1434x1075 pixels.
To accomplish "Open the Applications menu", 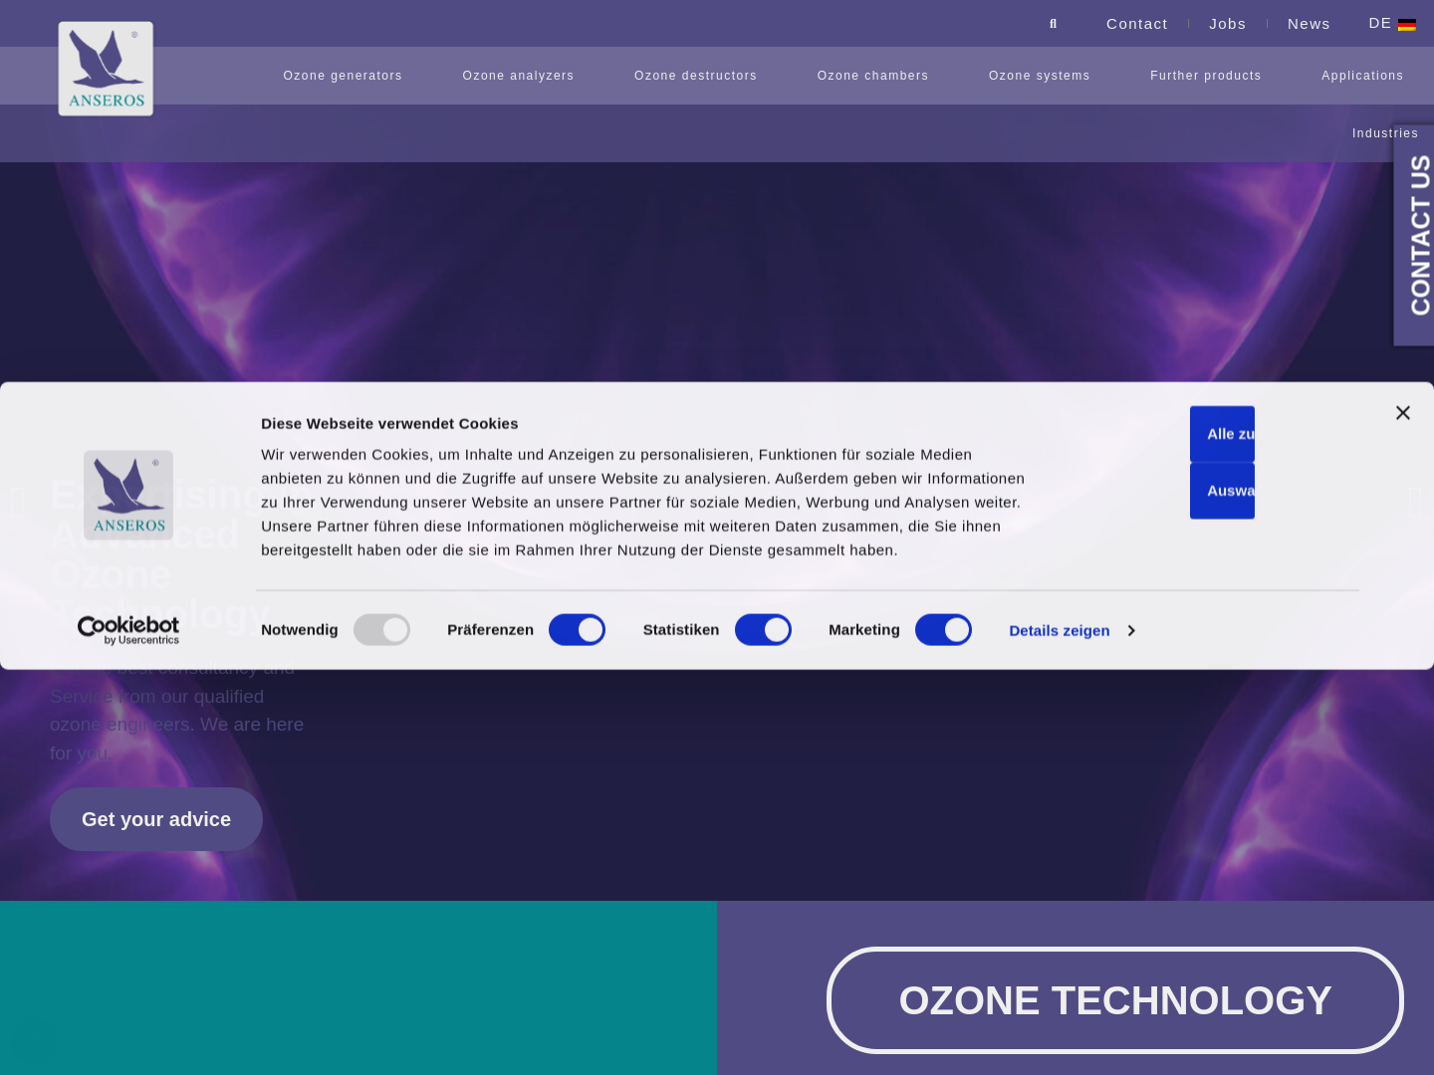I will click(1362, 76).
